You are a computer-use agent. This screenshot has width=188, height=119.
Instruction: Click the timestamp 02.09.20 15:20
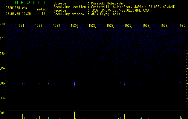(18, 14)
